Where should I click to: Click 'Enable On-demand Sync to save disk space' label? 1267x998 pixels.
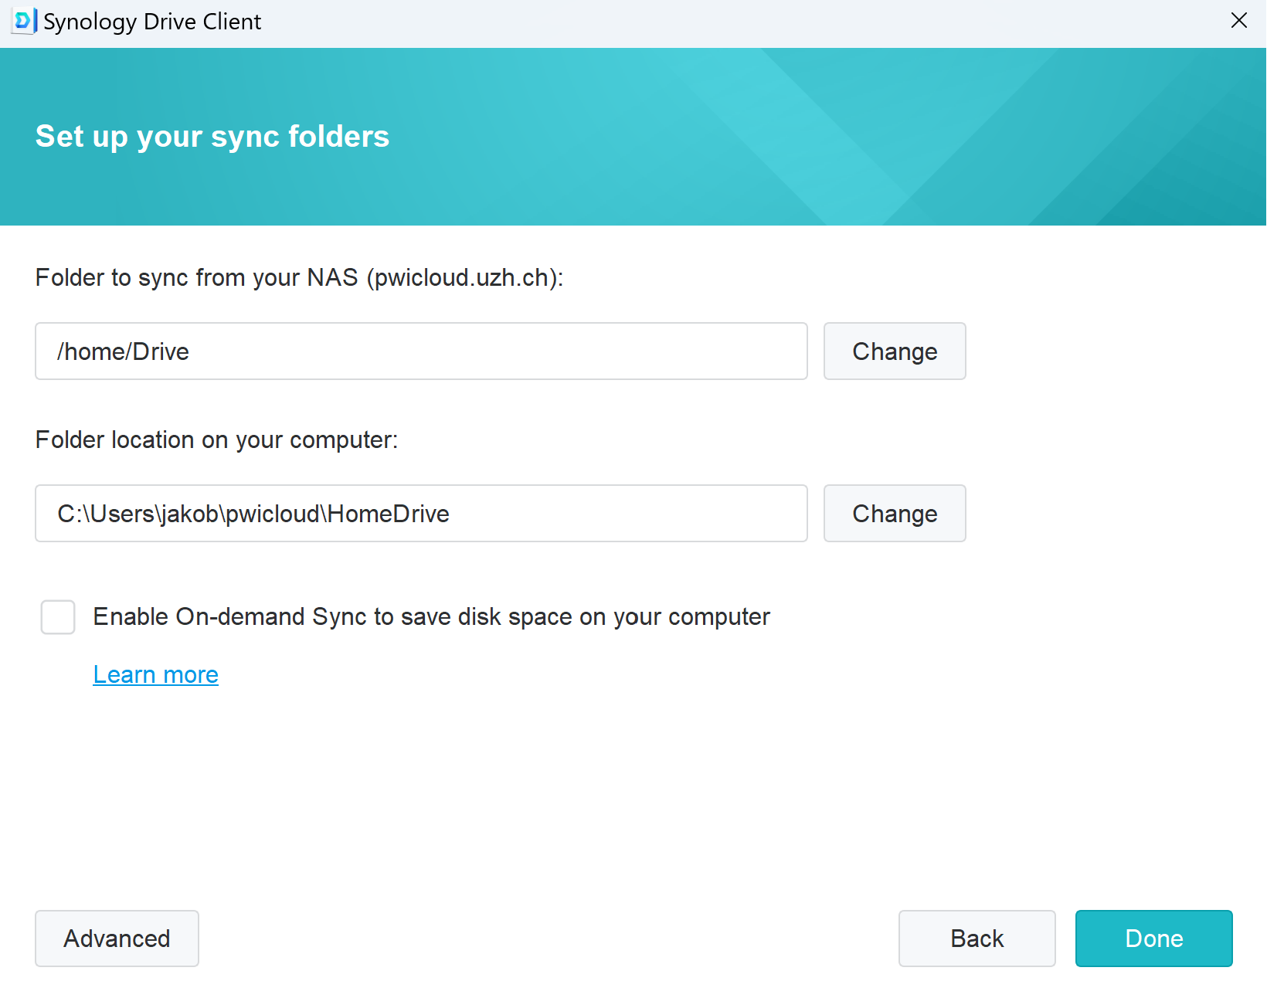point(432,617)
